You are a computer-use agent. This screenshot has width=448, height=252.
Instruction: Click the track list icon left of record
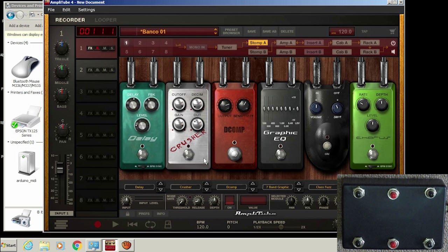[61, 225]
